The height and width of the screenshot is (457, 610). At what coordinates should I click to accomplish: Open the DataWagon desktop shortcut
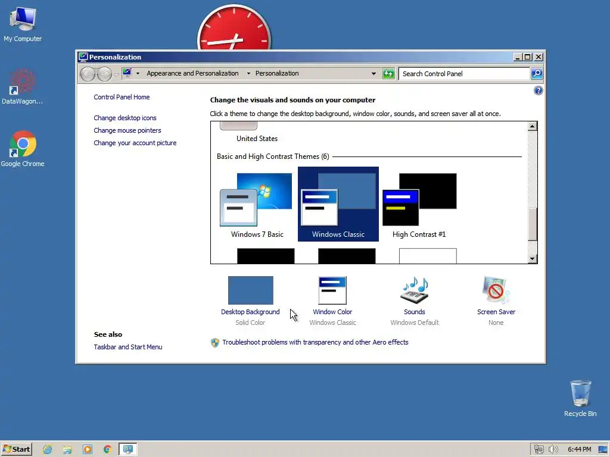[x=23, y=86]
